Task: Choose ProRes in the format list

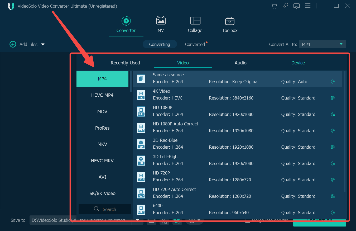Action: coord(102,128)
